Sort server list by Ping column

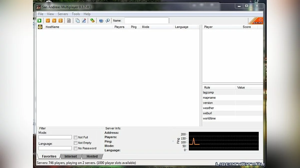pyautogui.click(x=134, y=27)
